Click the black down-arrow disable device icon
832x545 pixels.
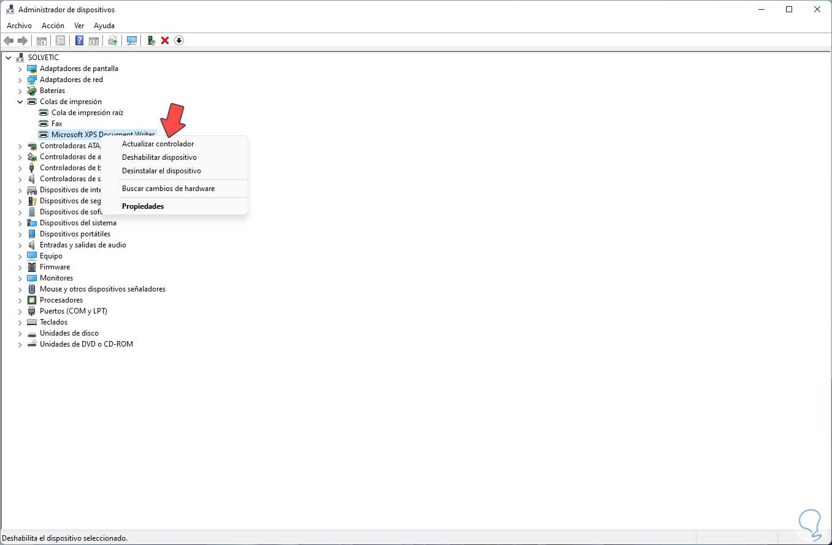click(x=179, y=40)
